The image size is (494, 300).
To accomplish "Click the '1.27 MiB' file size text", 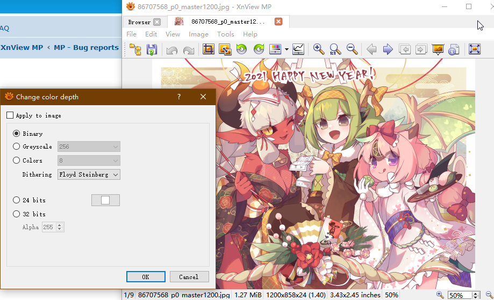I will pyautogui.click(x=248, y=295).
